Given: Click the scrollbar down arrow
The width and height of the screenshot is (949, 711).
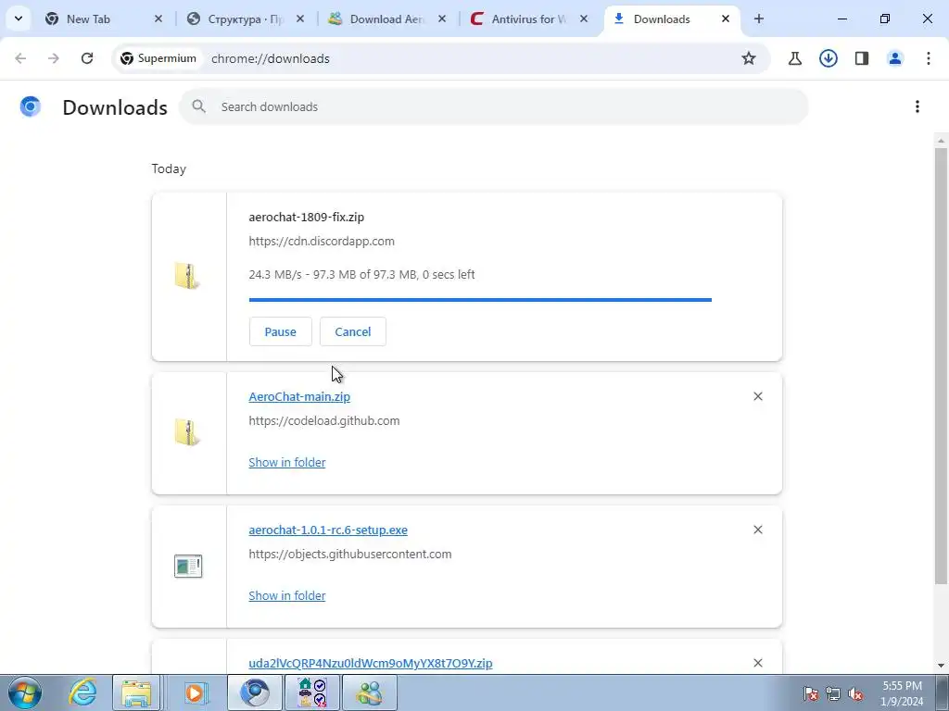Looking at the screenshot, I should [941, 666].
